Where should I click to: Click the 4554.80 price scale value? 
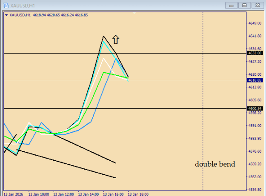click(x=255, y=190)
